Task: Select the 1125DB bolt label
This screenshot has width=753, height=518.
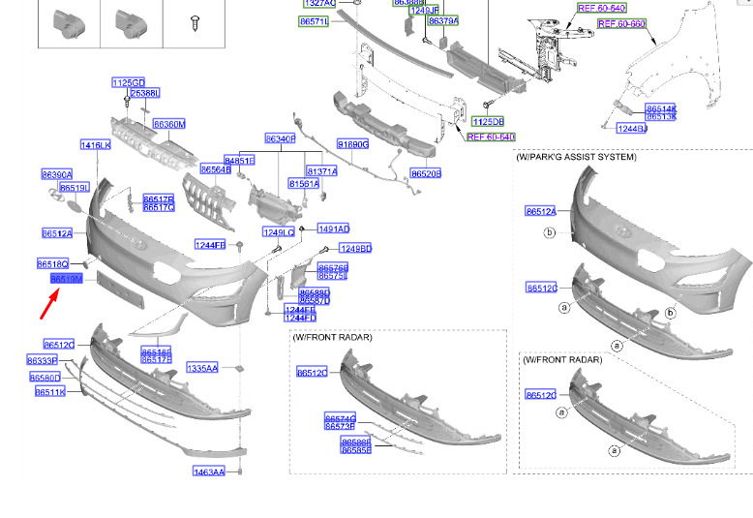Action: coord(489,122)
